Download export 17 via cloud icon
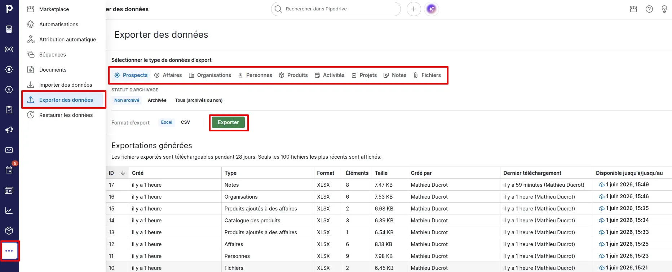Image resolution: width=672 pixels, height=272 pixels. (x=602, y=185)
